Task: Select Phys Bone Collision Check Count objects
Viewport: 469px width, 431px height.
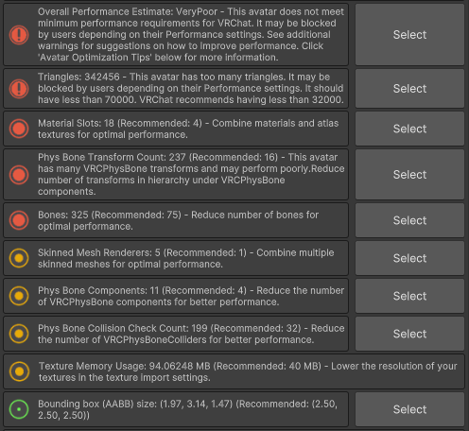Action: [x=409, y=334]
